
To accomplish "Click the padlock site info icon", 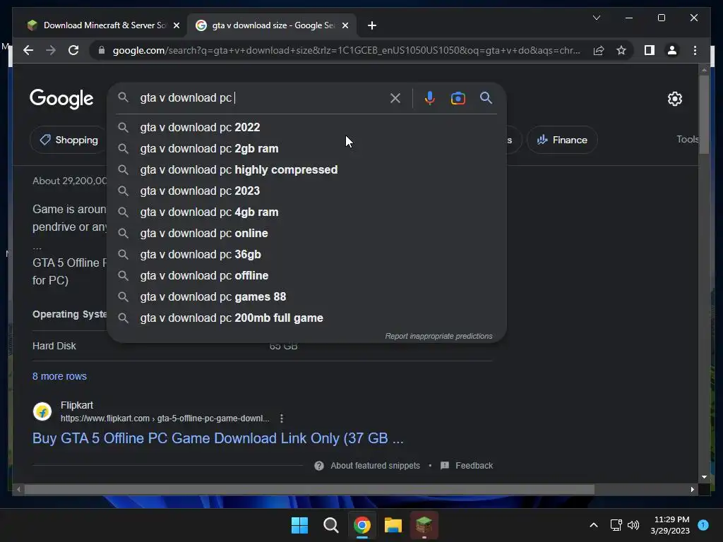I will 102,50.
